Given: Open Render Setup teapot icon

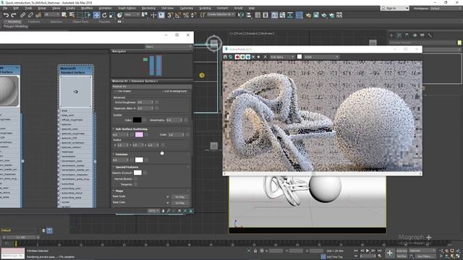Looking at the screenshot, I should pos(308,15).
